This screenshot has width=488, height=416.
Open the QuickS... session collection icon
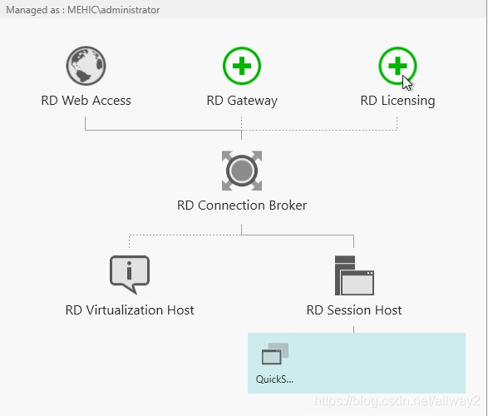275,354
